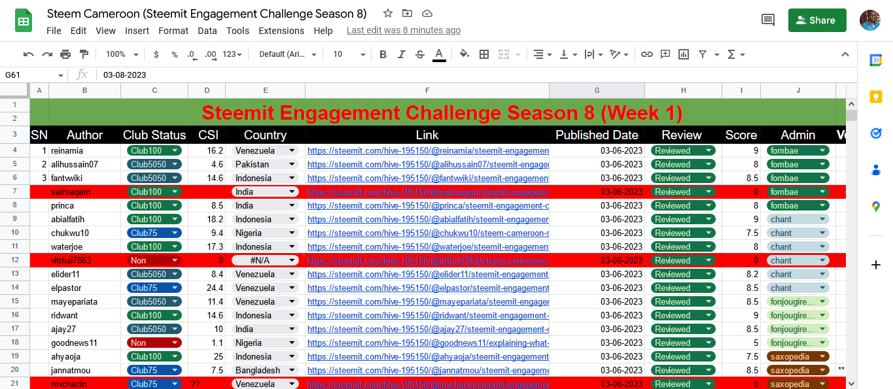Open Google Sheets home icon
The height and width of the screenshot is (389, 893).
[24, 20]
